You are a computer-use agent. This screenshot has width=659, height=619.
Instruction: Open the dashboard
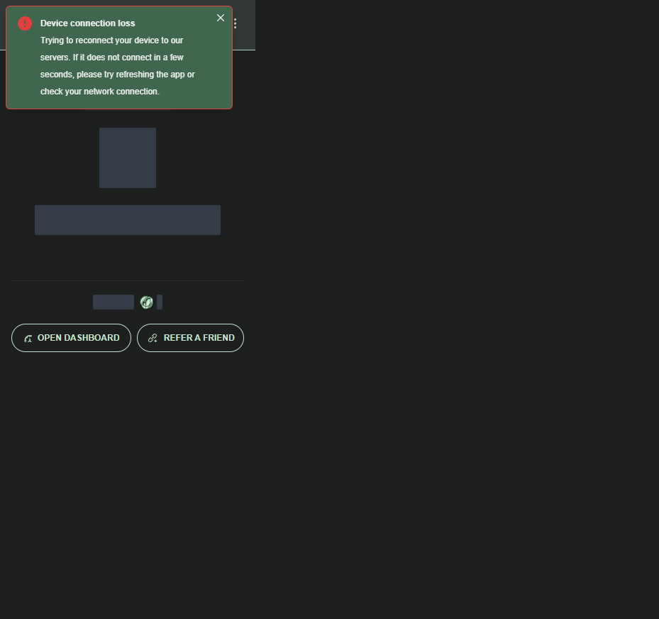[72, 338]
